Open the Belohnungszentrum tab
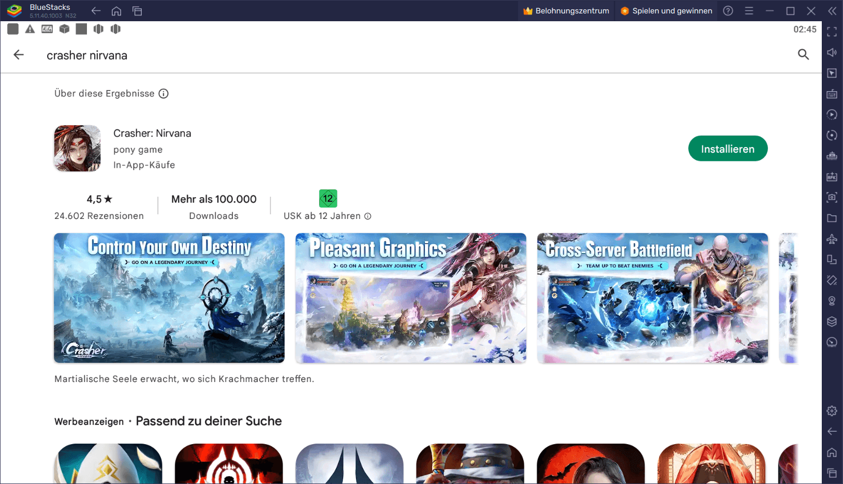 566,11
